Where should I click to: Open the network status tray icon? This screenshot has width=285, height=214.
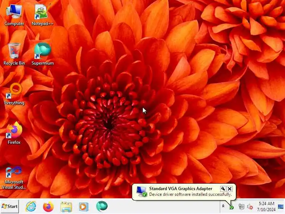(242, 207)
